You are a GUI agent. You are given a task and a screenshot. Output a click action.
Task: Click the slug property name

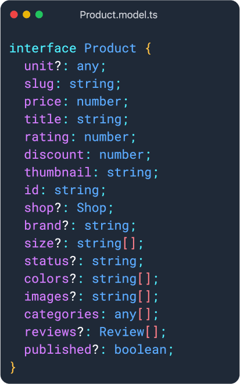(39, 84)
